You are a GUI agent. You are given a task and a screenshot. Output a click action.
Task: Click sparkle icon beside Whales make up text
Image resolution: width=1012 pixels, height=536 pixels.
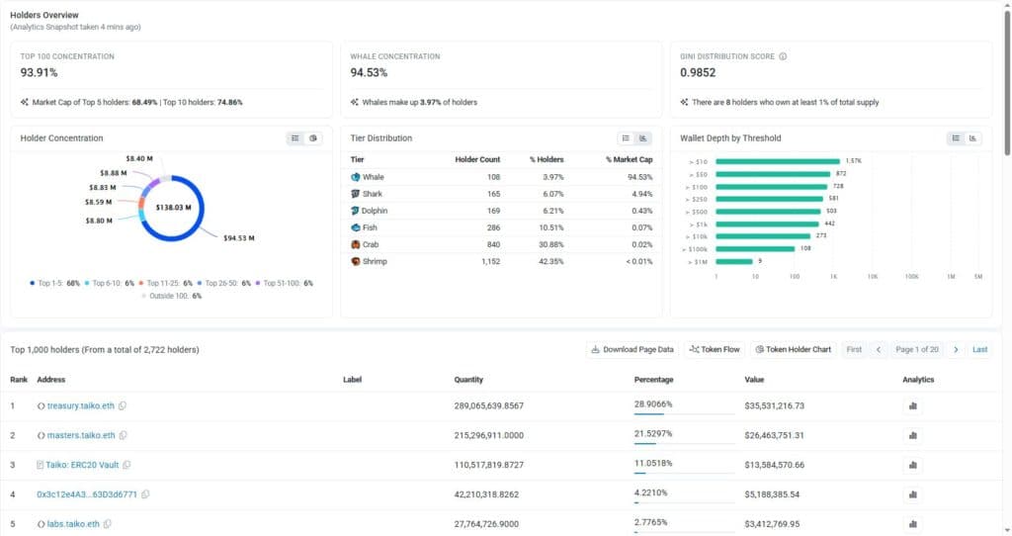(x=355, y=102)
